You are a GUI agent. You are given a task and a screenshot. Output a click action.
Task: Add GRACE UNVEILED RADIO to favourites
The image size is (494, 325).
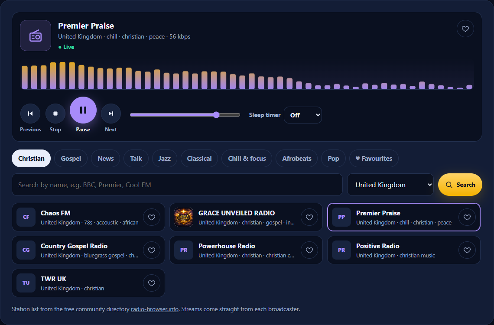point(309,217)
